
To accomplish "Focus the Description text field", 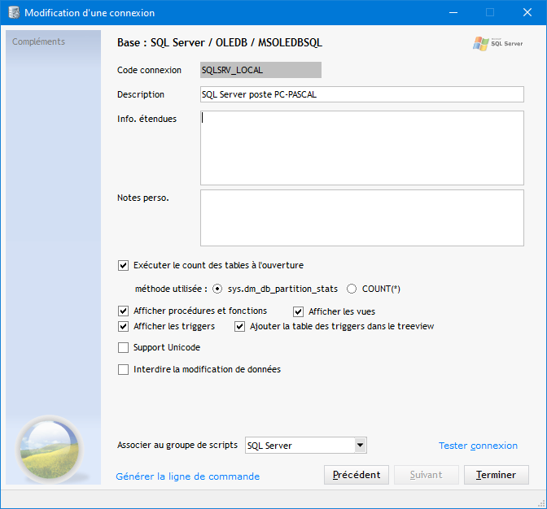I will tap(361, 94).
